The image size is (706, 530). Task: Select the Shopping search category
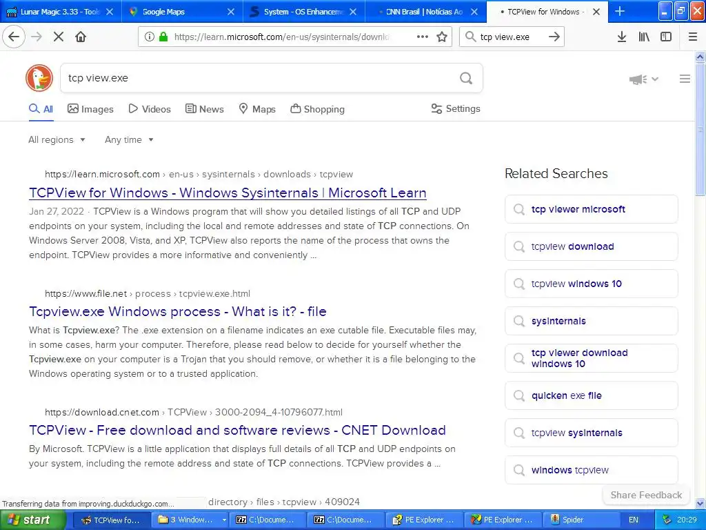pyautogui.click(x=317, y=109)
